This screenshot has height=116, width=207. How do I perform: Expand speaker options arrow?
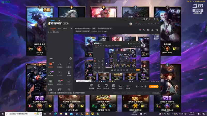(131, 86)
